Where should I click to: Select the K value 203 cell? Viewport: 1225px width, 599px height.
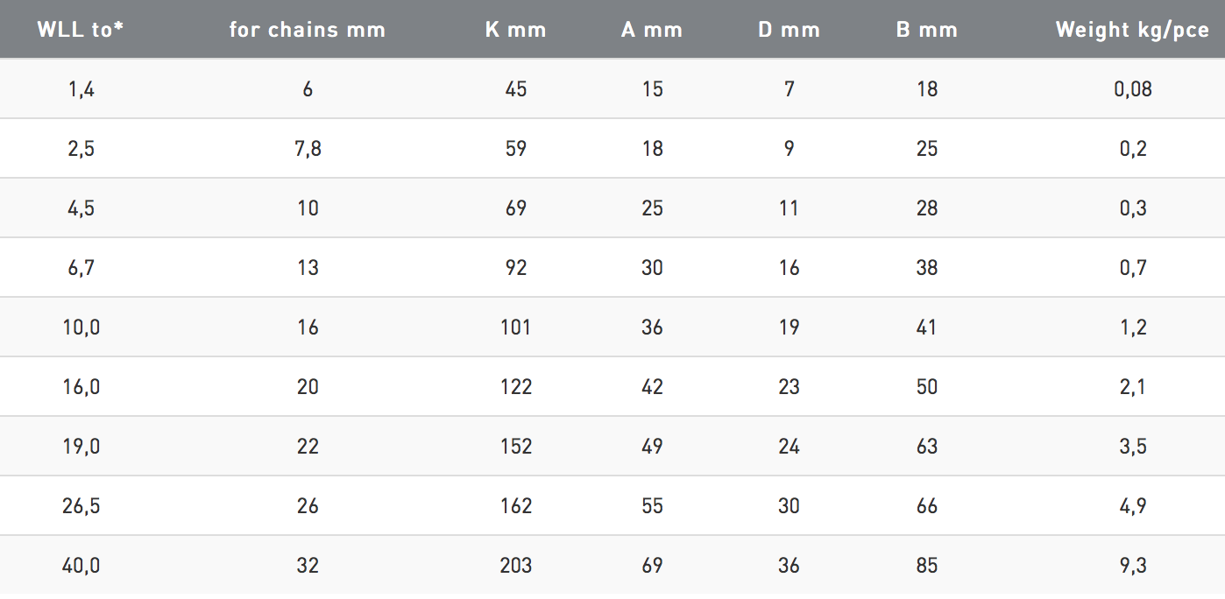coord(516,566)
